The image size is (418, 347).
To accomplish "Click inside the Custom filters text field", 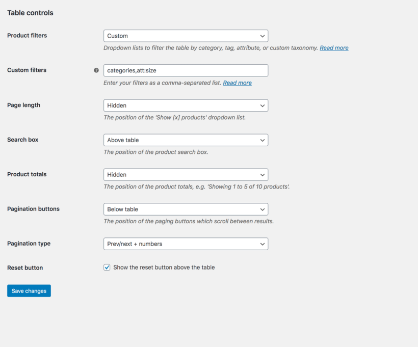I will (x=186, y=70).
